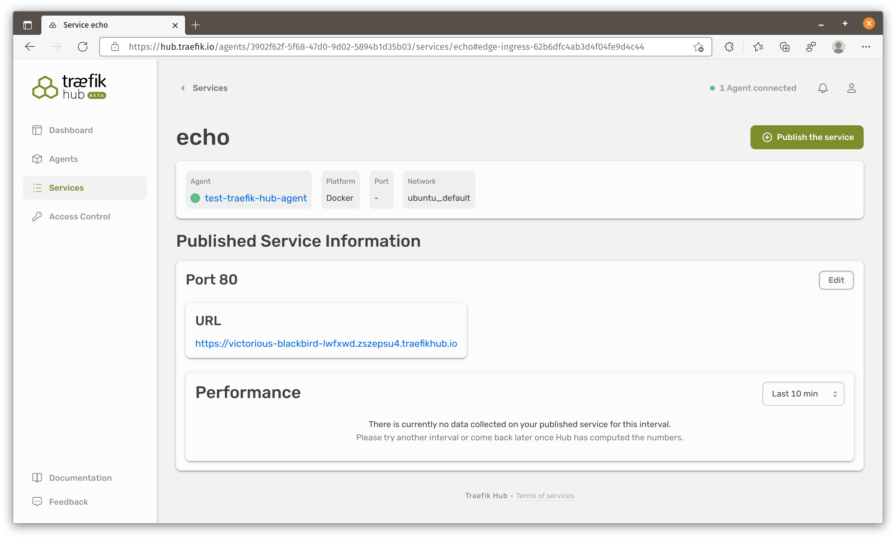Open browser Settings and more menu
This screenshot has height=538, width=896.
pyautogui.click(x=865, y=47)
